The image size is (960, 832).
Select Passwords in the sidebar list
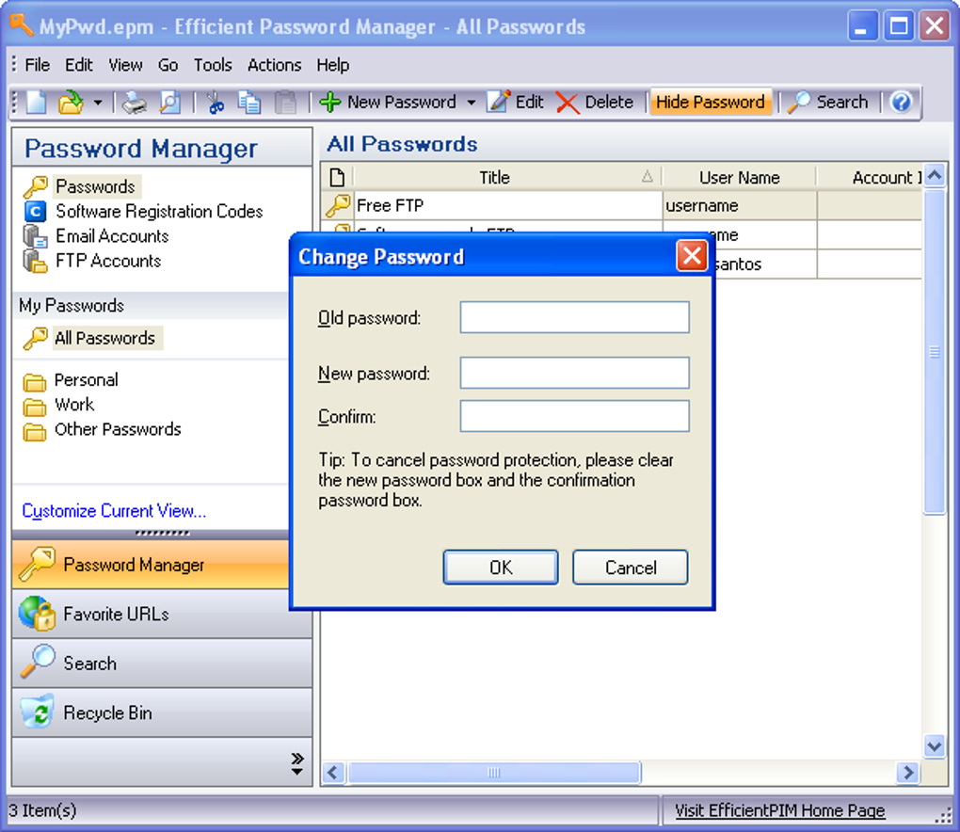pyautogui.click(x=95, y=186)
